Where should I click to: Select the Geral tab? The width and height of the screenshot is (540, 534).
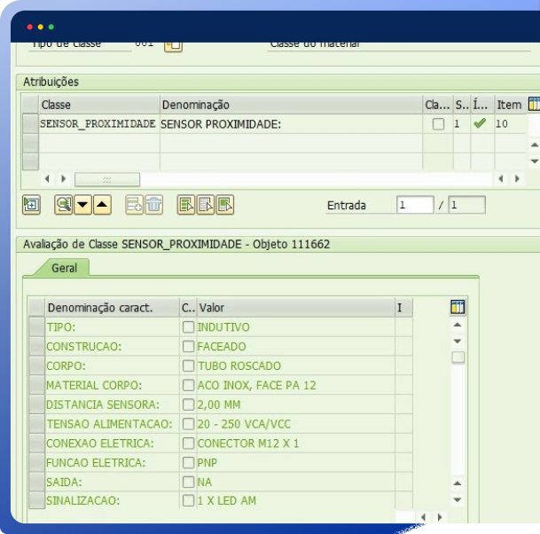pos(64,267)
